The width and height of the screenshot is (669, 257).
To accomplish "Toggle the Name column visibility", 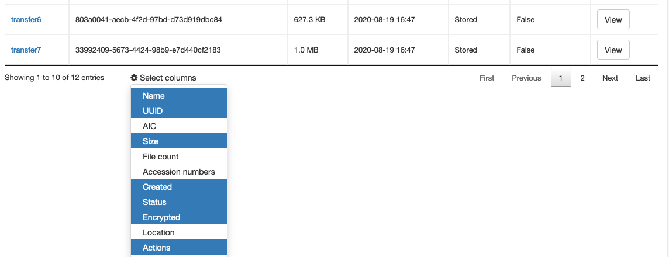I will click(x=178, y=96).
